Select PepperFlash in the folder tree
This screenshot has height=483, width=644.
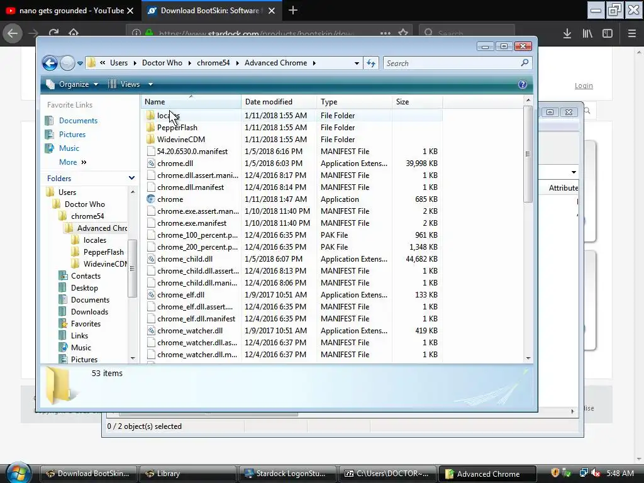(104, 252)
